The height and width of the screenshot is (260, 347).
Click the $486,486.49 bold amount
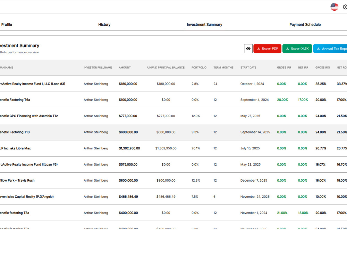point(128,197)
